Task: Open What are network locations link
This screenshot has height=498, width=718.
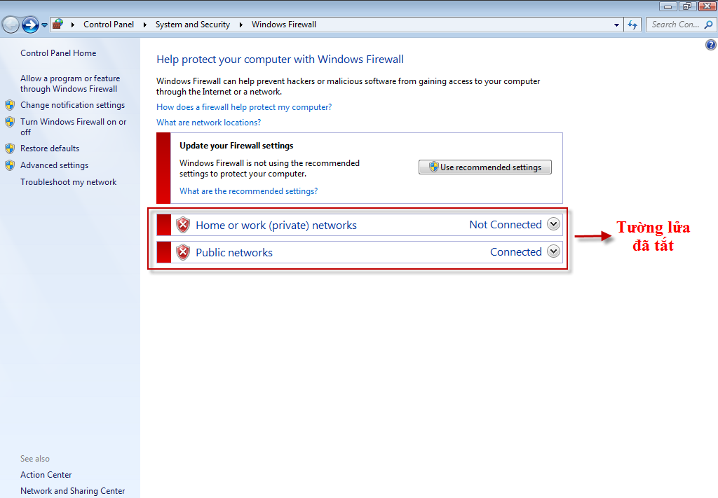Action: (x=208, y=123)
